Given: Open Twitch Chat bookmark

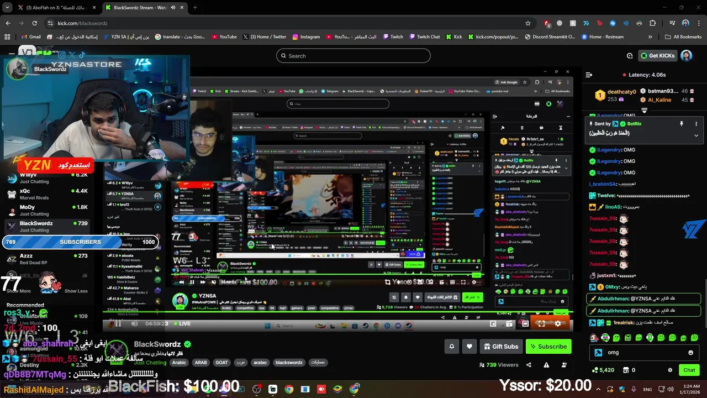Looking at the screenshot, I should (x=424, y=37).
